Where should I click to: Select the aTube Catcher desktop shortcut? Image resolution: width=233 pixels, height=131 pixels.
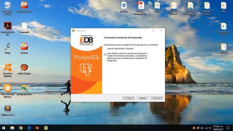coord(24,69)
